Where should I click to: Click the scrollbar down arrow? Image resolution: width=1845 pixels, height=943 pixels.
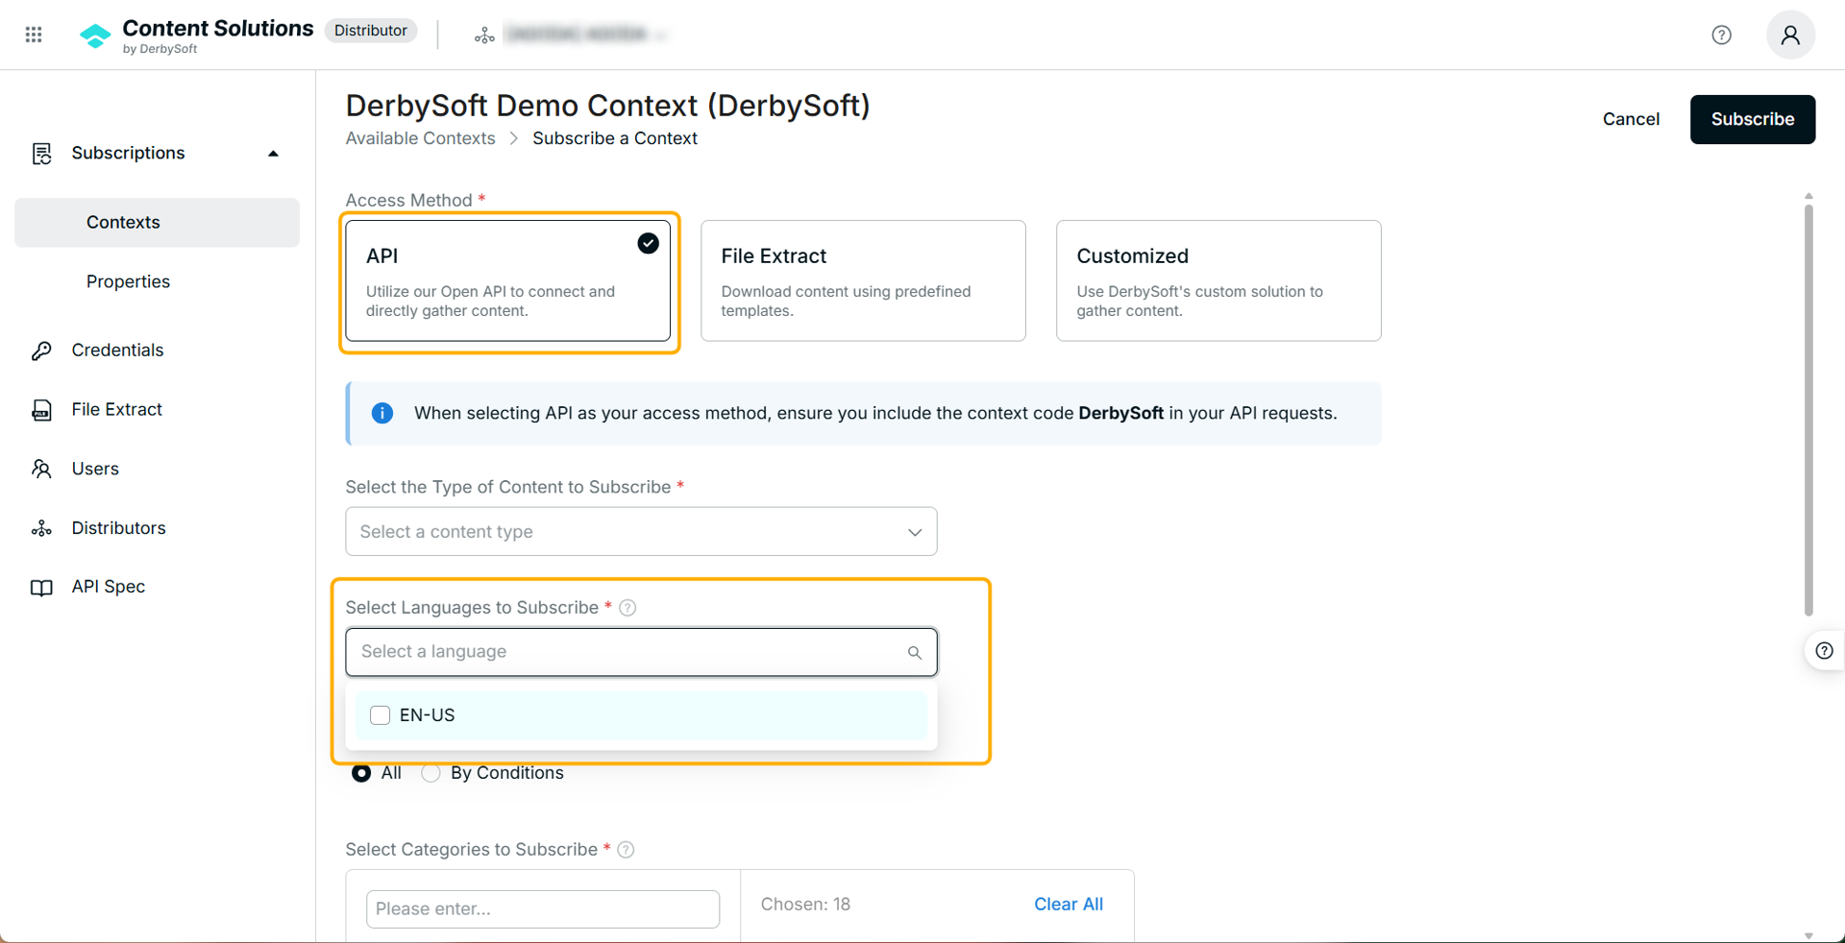point(1808,934)
